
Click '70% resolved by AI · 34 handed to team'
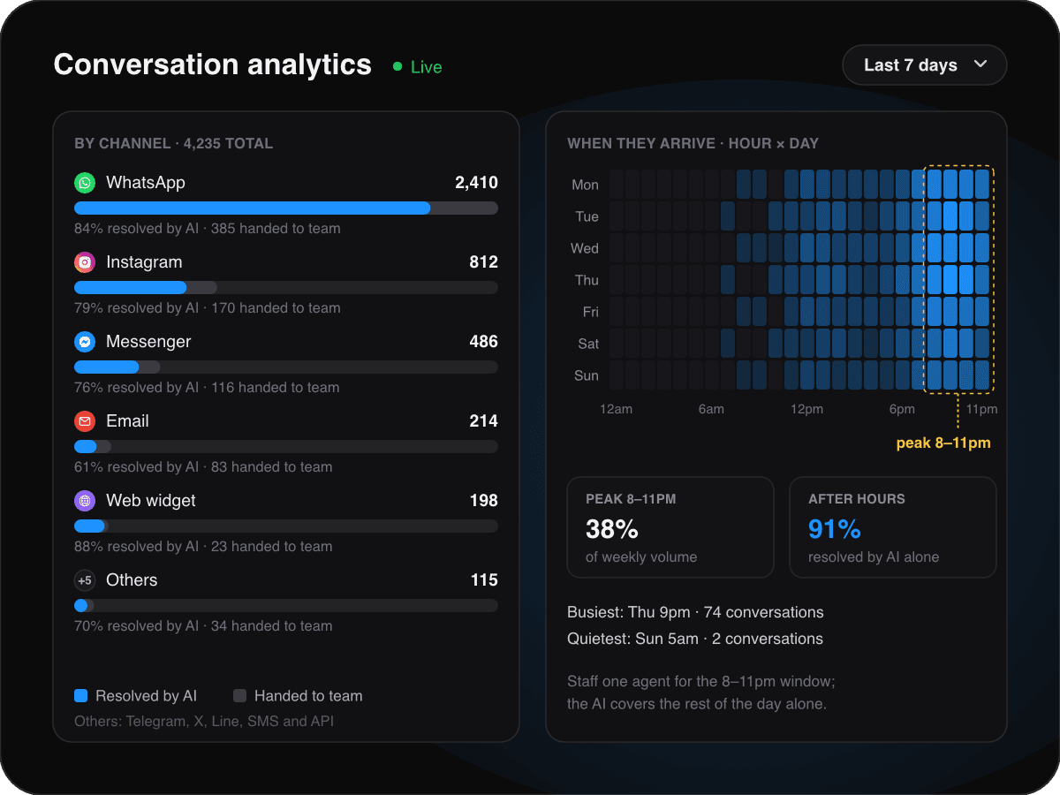click(x=203, y=626)
